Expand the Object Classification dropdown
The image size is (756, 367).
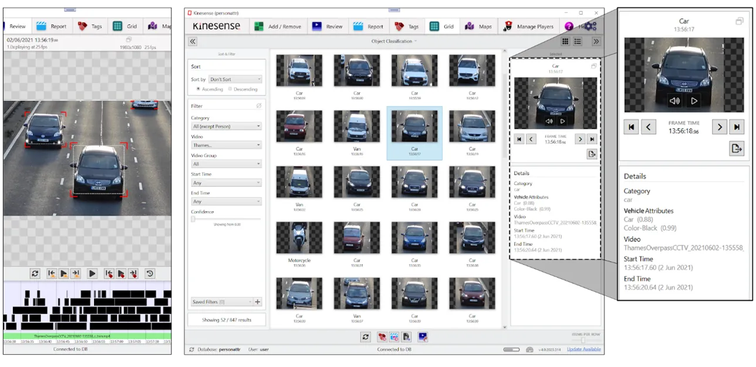pyautogui.click(x=394, y=41)
